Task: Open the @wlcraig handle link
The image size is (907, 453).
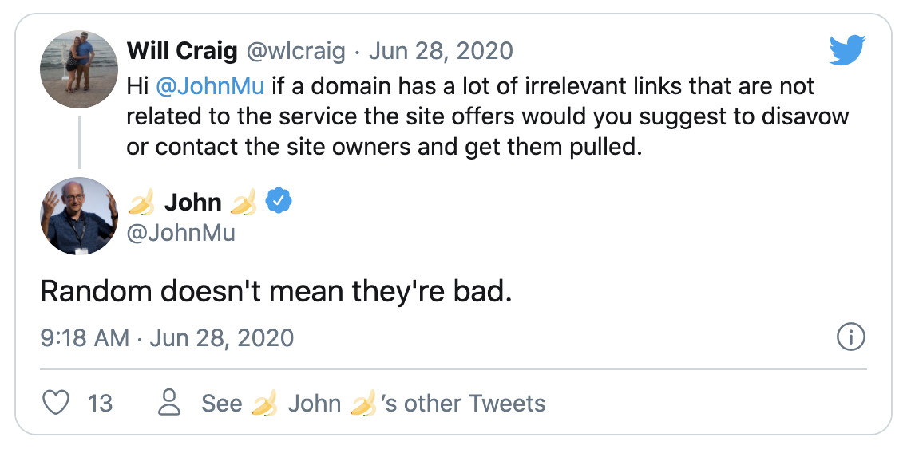Action: (x=295, y=52)
